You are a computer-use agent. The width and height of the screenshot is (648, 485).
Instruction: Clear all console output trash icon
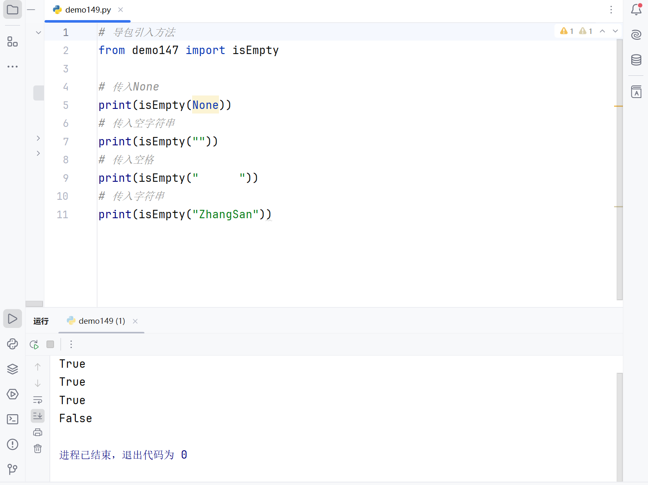click(38, 449)
